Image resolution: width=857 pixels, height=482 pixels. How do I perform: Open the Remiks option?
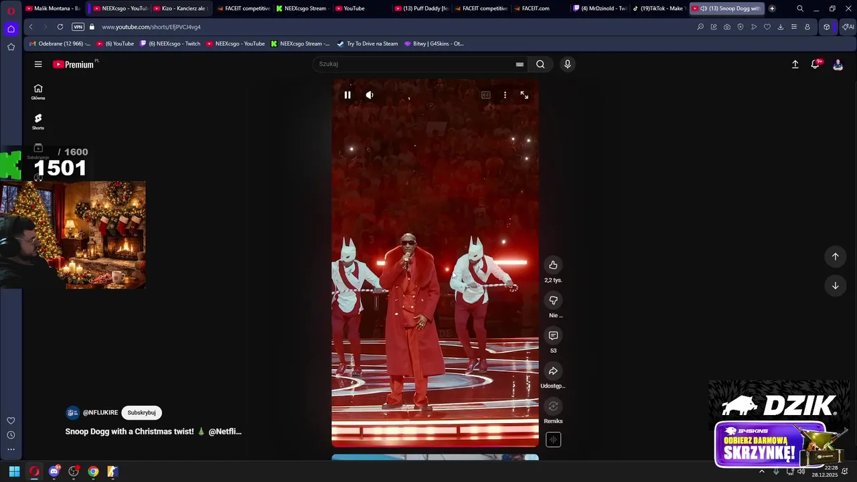(x=553, y=406)
